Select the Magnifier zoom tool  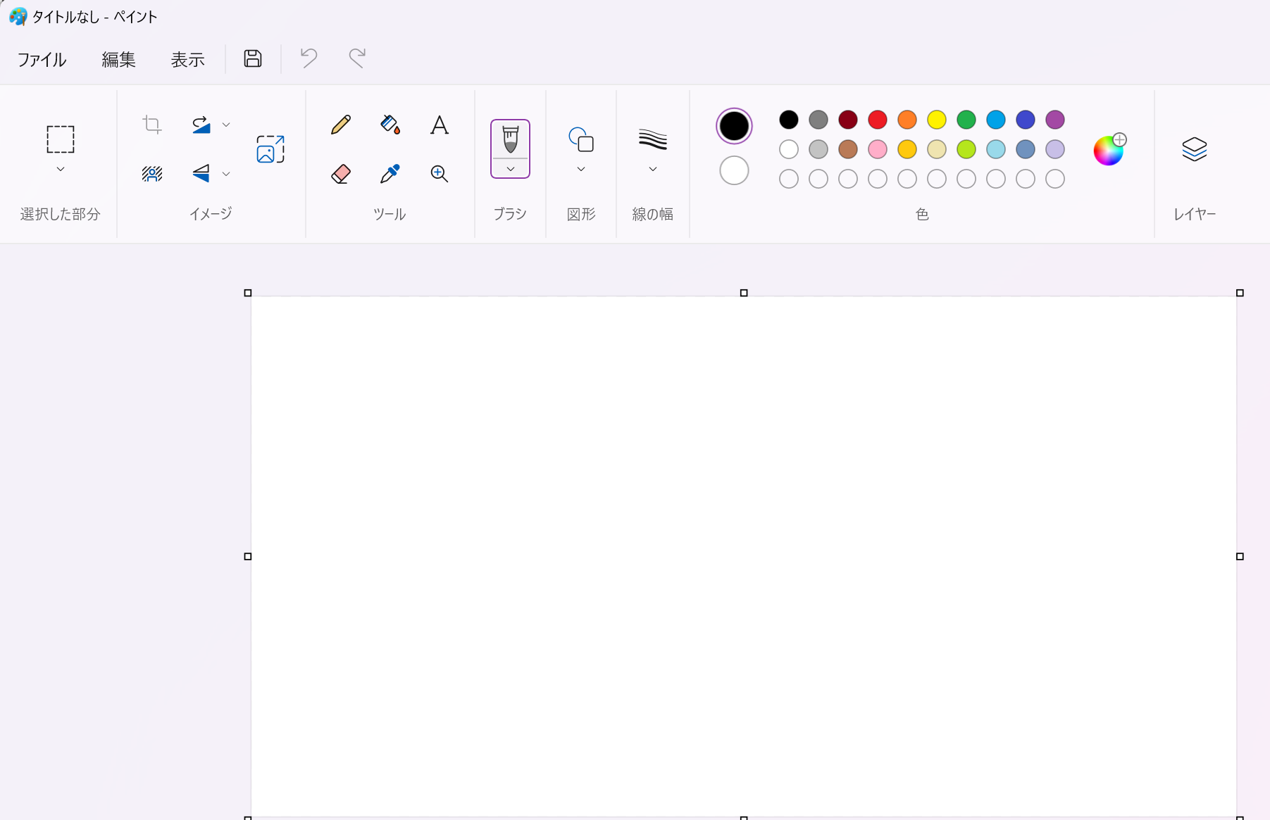coord(439,173)
